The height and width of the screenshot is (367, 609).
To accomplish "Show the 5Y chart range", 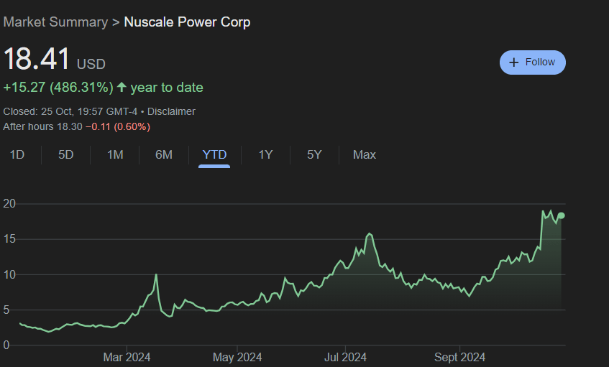I will click(x=314, y=155).
